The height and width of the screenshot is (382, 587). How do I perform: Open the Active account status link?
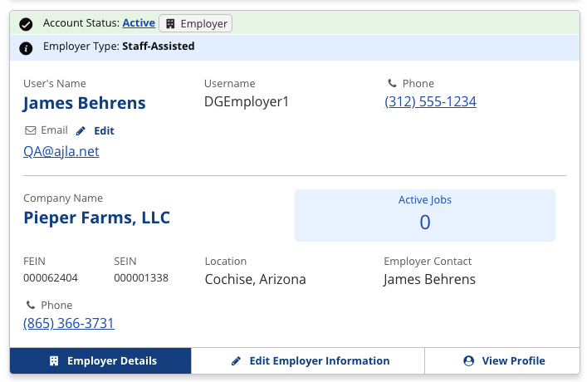pos(139,23)
